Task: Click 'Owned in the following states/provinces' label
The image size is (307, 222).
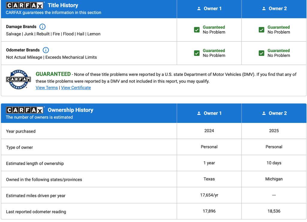Action: tap(44, 180)
